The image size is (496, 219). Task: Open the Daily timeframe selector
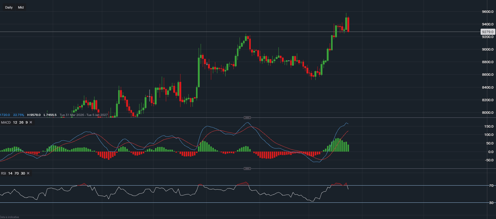(9, 7)
